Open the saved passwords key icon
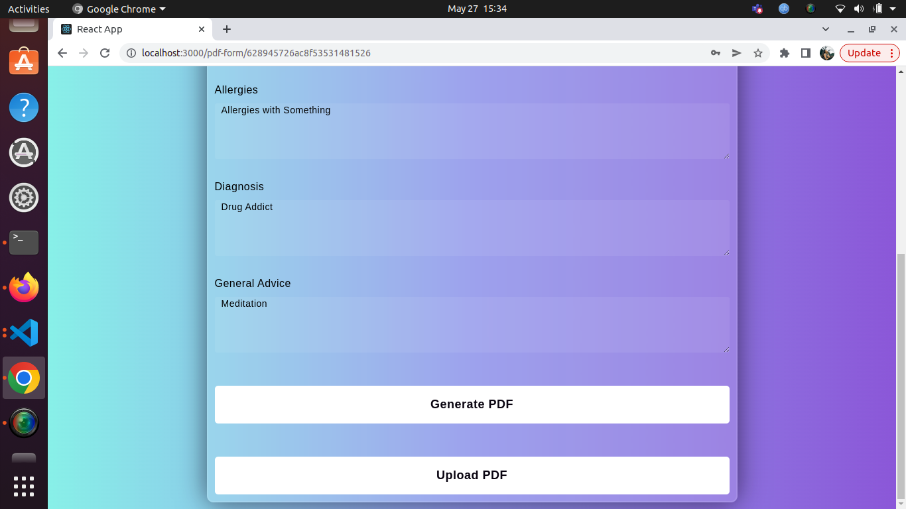The image size is (906, 509). [x=716, y=53]
